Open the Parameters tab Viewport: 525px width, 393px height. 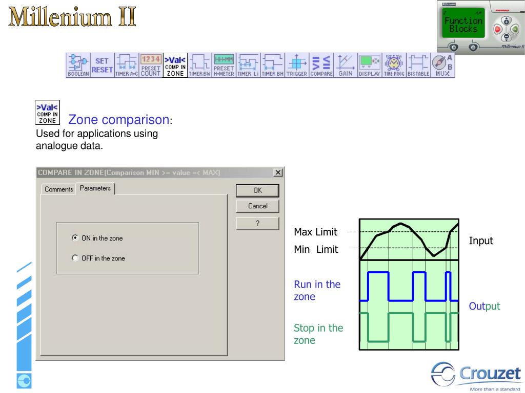tap(95, 188)
